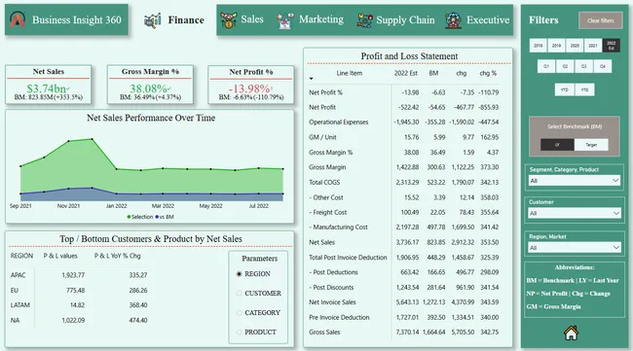Choose Target as benchmark
Screen dimensions: 633x351
click(x=591, y=145)
